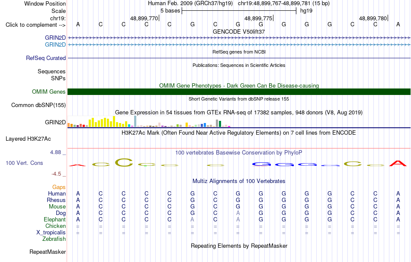Viewport: 411px width, 262px height.
Task: Select the 'X_tropicalis' species row label
Action: click(51, 233)
